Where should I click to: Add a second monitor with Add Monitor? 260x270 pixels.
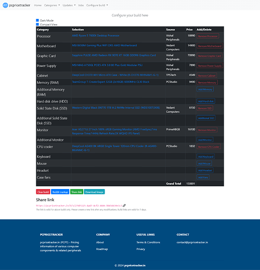pyautogui.click(x=205, y=140)
